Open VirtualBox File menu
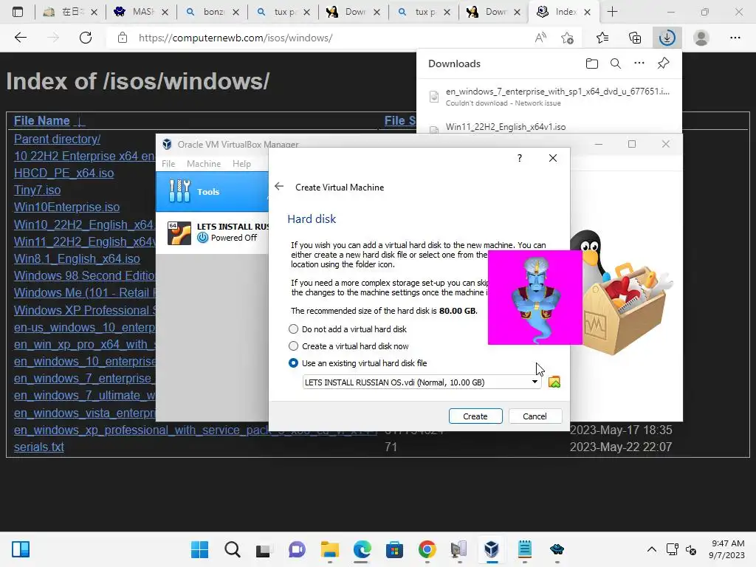 168,163
